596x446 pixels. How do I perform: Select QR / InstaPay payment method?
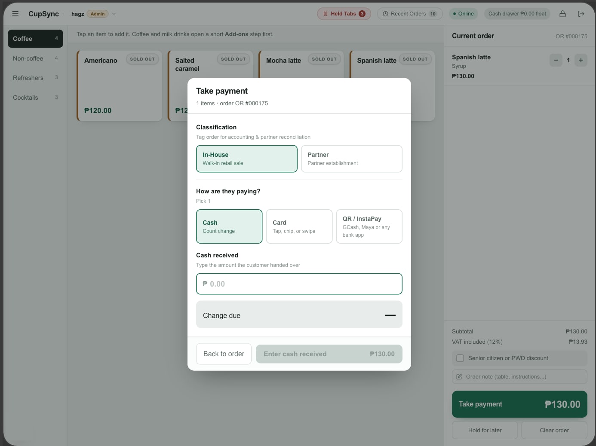369,226
